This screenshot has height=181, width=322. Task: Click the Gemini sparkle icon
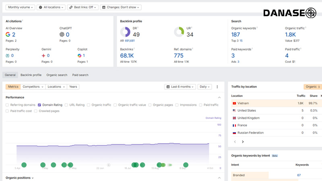[x=43, y=56]
